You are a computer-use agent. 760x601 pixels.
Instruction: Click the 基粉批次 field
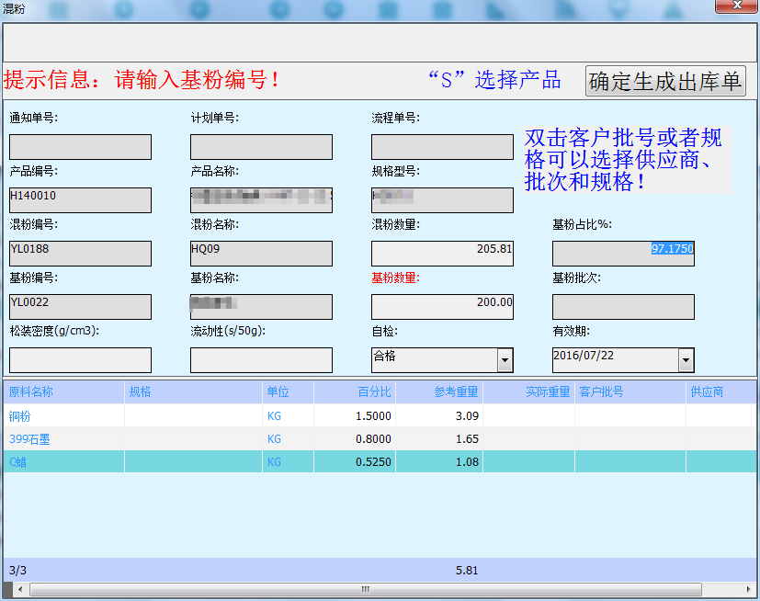click(x=623, y=307)
